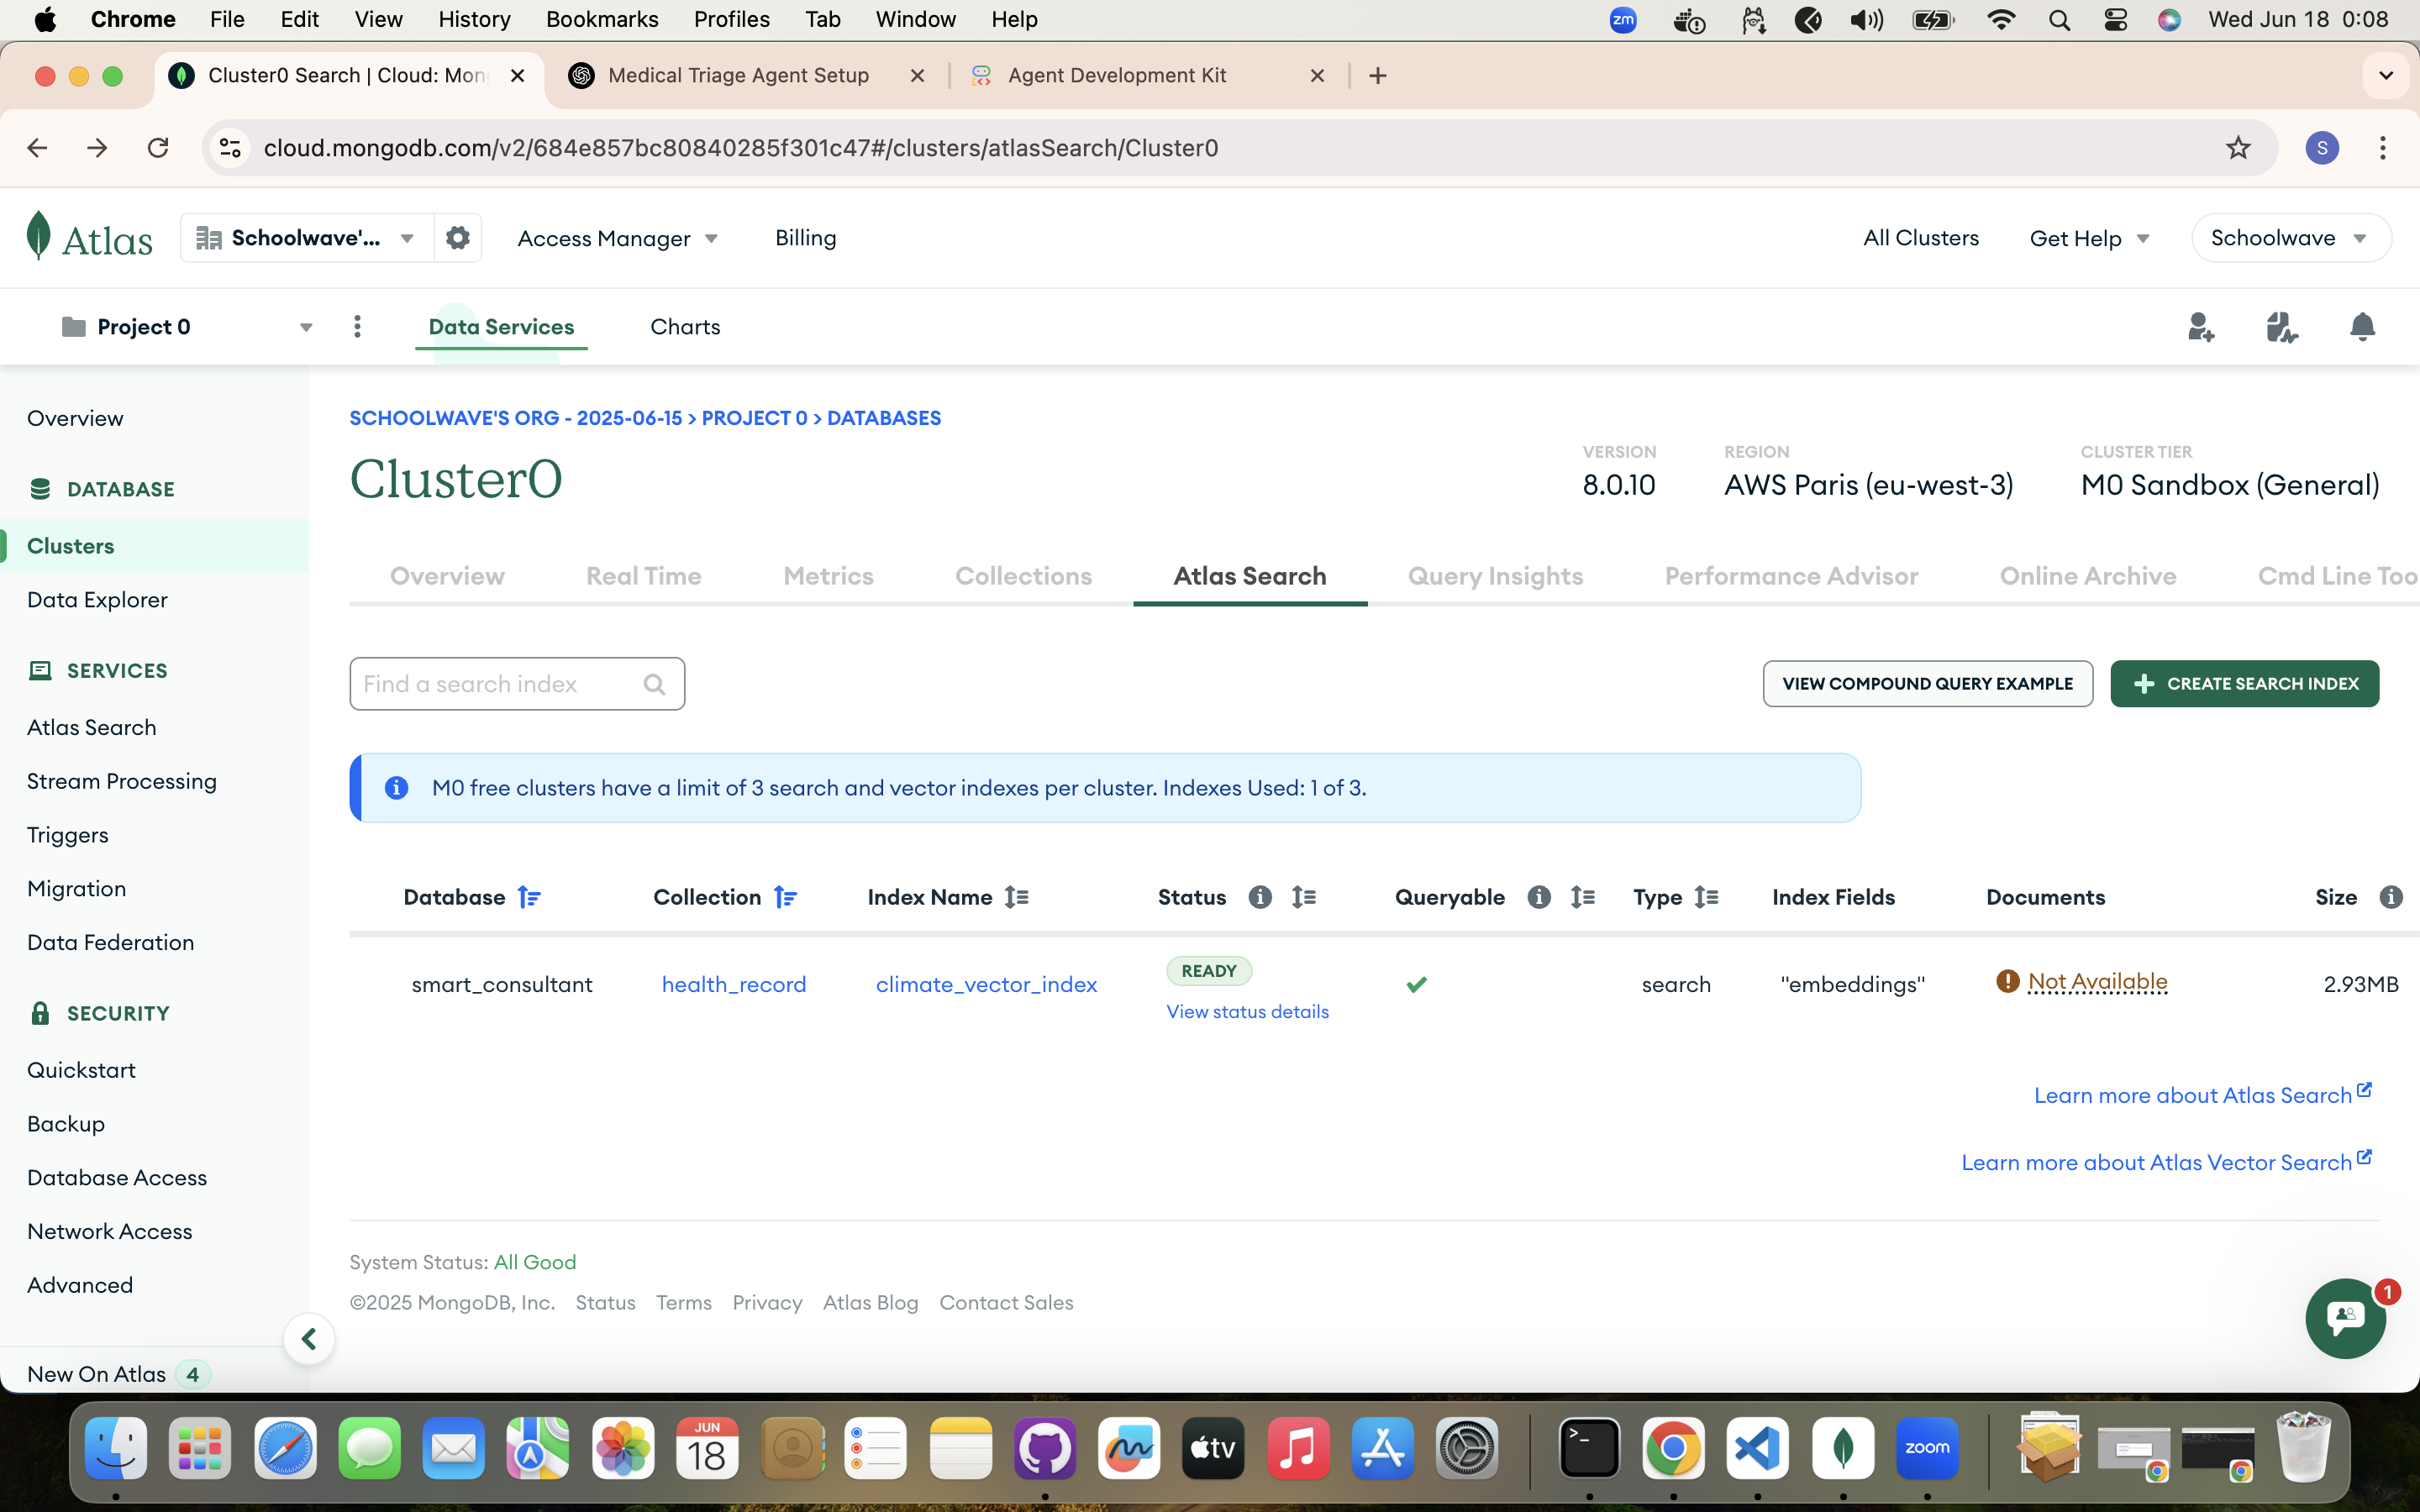
Task: Open the MongoDB Compass app in the dock
Action: coord(1843,1448)
